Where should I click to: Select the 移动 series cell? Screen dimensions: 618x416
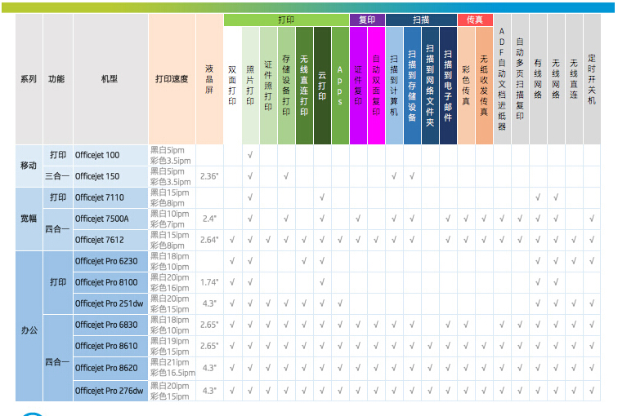pyautogui.click(x=29, y=166)
